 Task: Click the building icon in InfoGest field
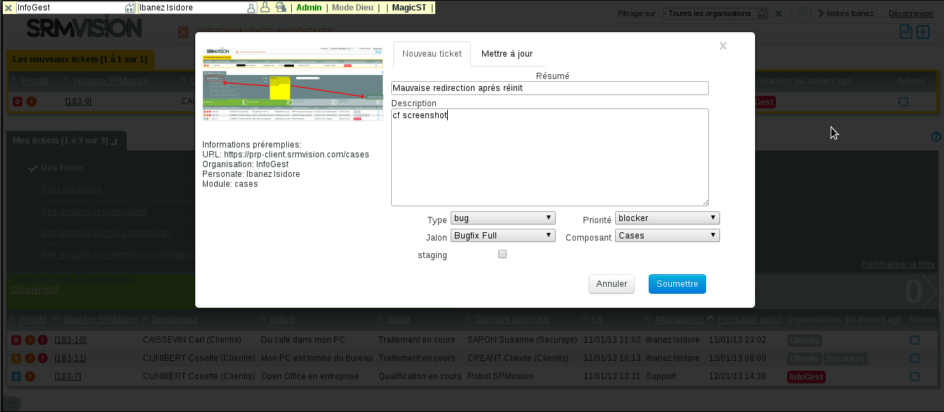pyautogui.click(x=129, y=8)
